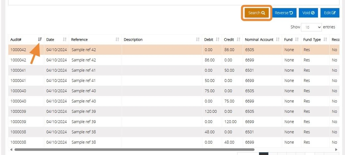The width and height of the screenshot is (345, 155).
Task: Click debit 50.00 in Sample ref 41 row
Action: [209, 81]
